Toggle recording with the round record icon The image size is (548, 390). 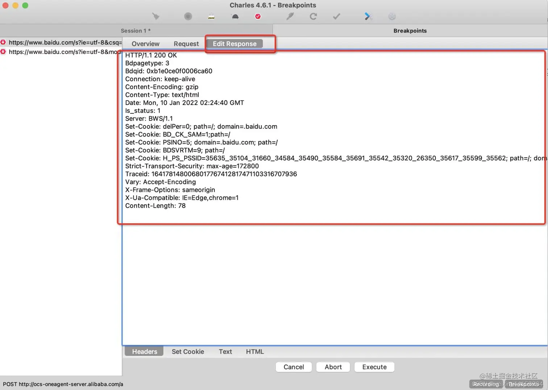188,16
